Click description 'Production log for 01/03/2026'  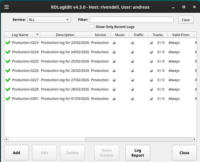click(65, 99)
